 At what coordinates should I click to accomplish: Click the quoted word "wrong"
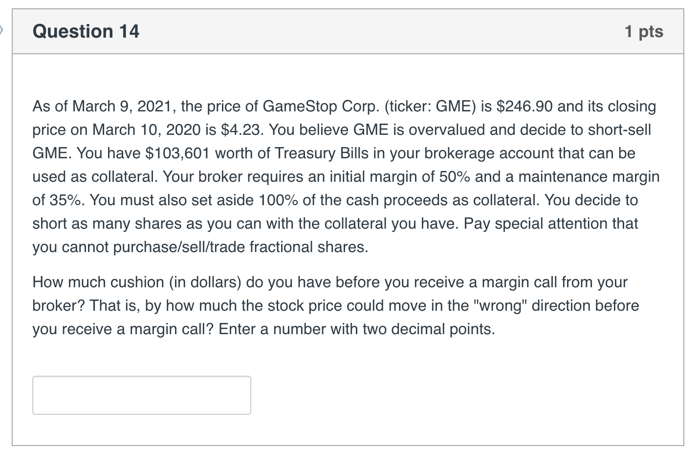pyautogui.click(x=501, y=305)
